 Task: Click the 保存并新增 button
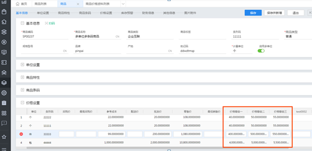click(275, 13)
